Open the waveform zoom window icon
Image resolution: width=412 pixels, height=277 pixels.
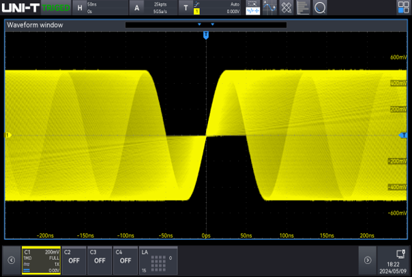click(252, 8)
